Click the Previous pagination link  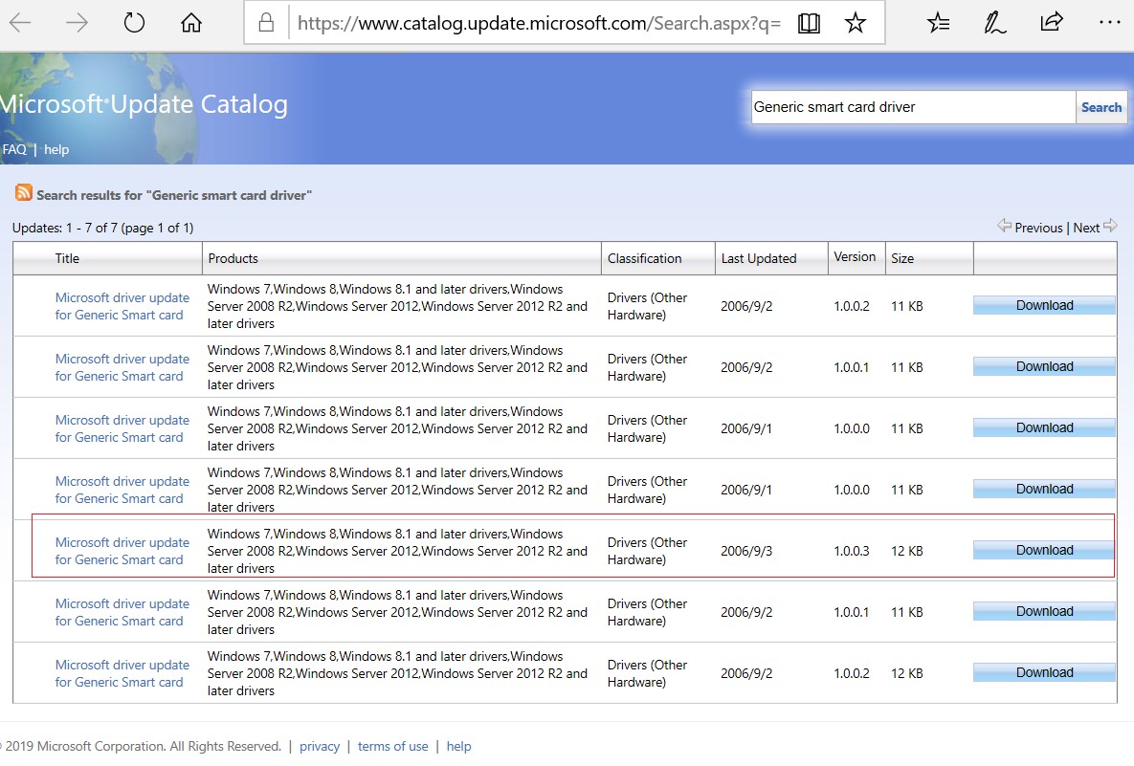coord(1038,228)
